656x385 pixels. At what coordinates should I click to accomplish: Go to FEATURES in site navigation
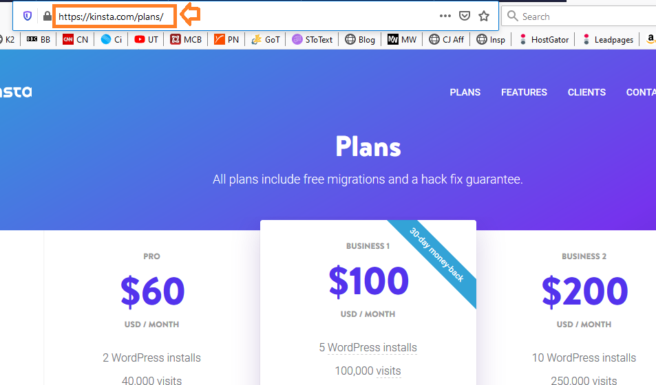pyautogui.click(x=524, y=92)
